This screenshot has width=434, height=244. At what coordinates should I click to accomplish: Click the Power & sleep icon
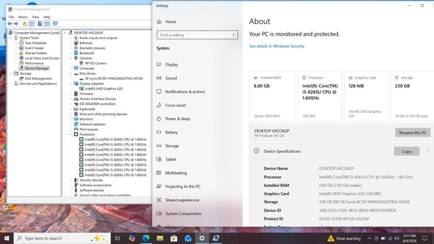click(x=159, y=119)
